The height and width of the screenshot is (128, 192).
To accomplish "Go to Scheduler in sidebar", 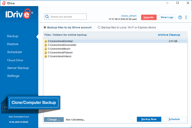I will tap(15, 52).
